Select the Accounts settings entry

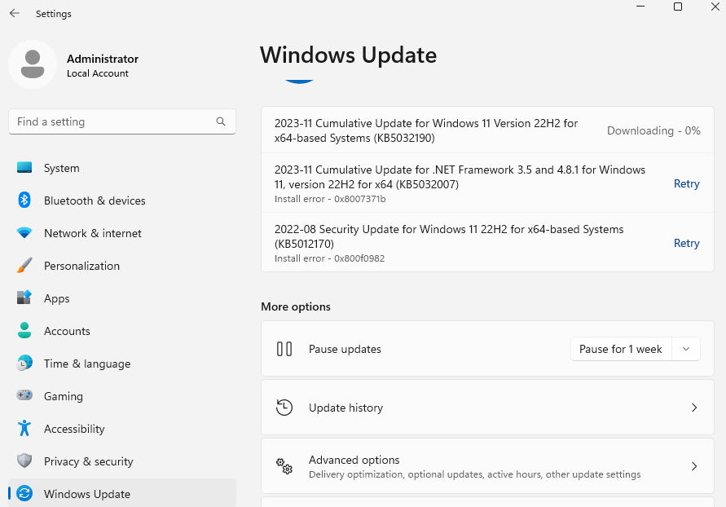click(x=67, y=331)
